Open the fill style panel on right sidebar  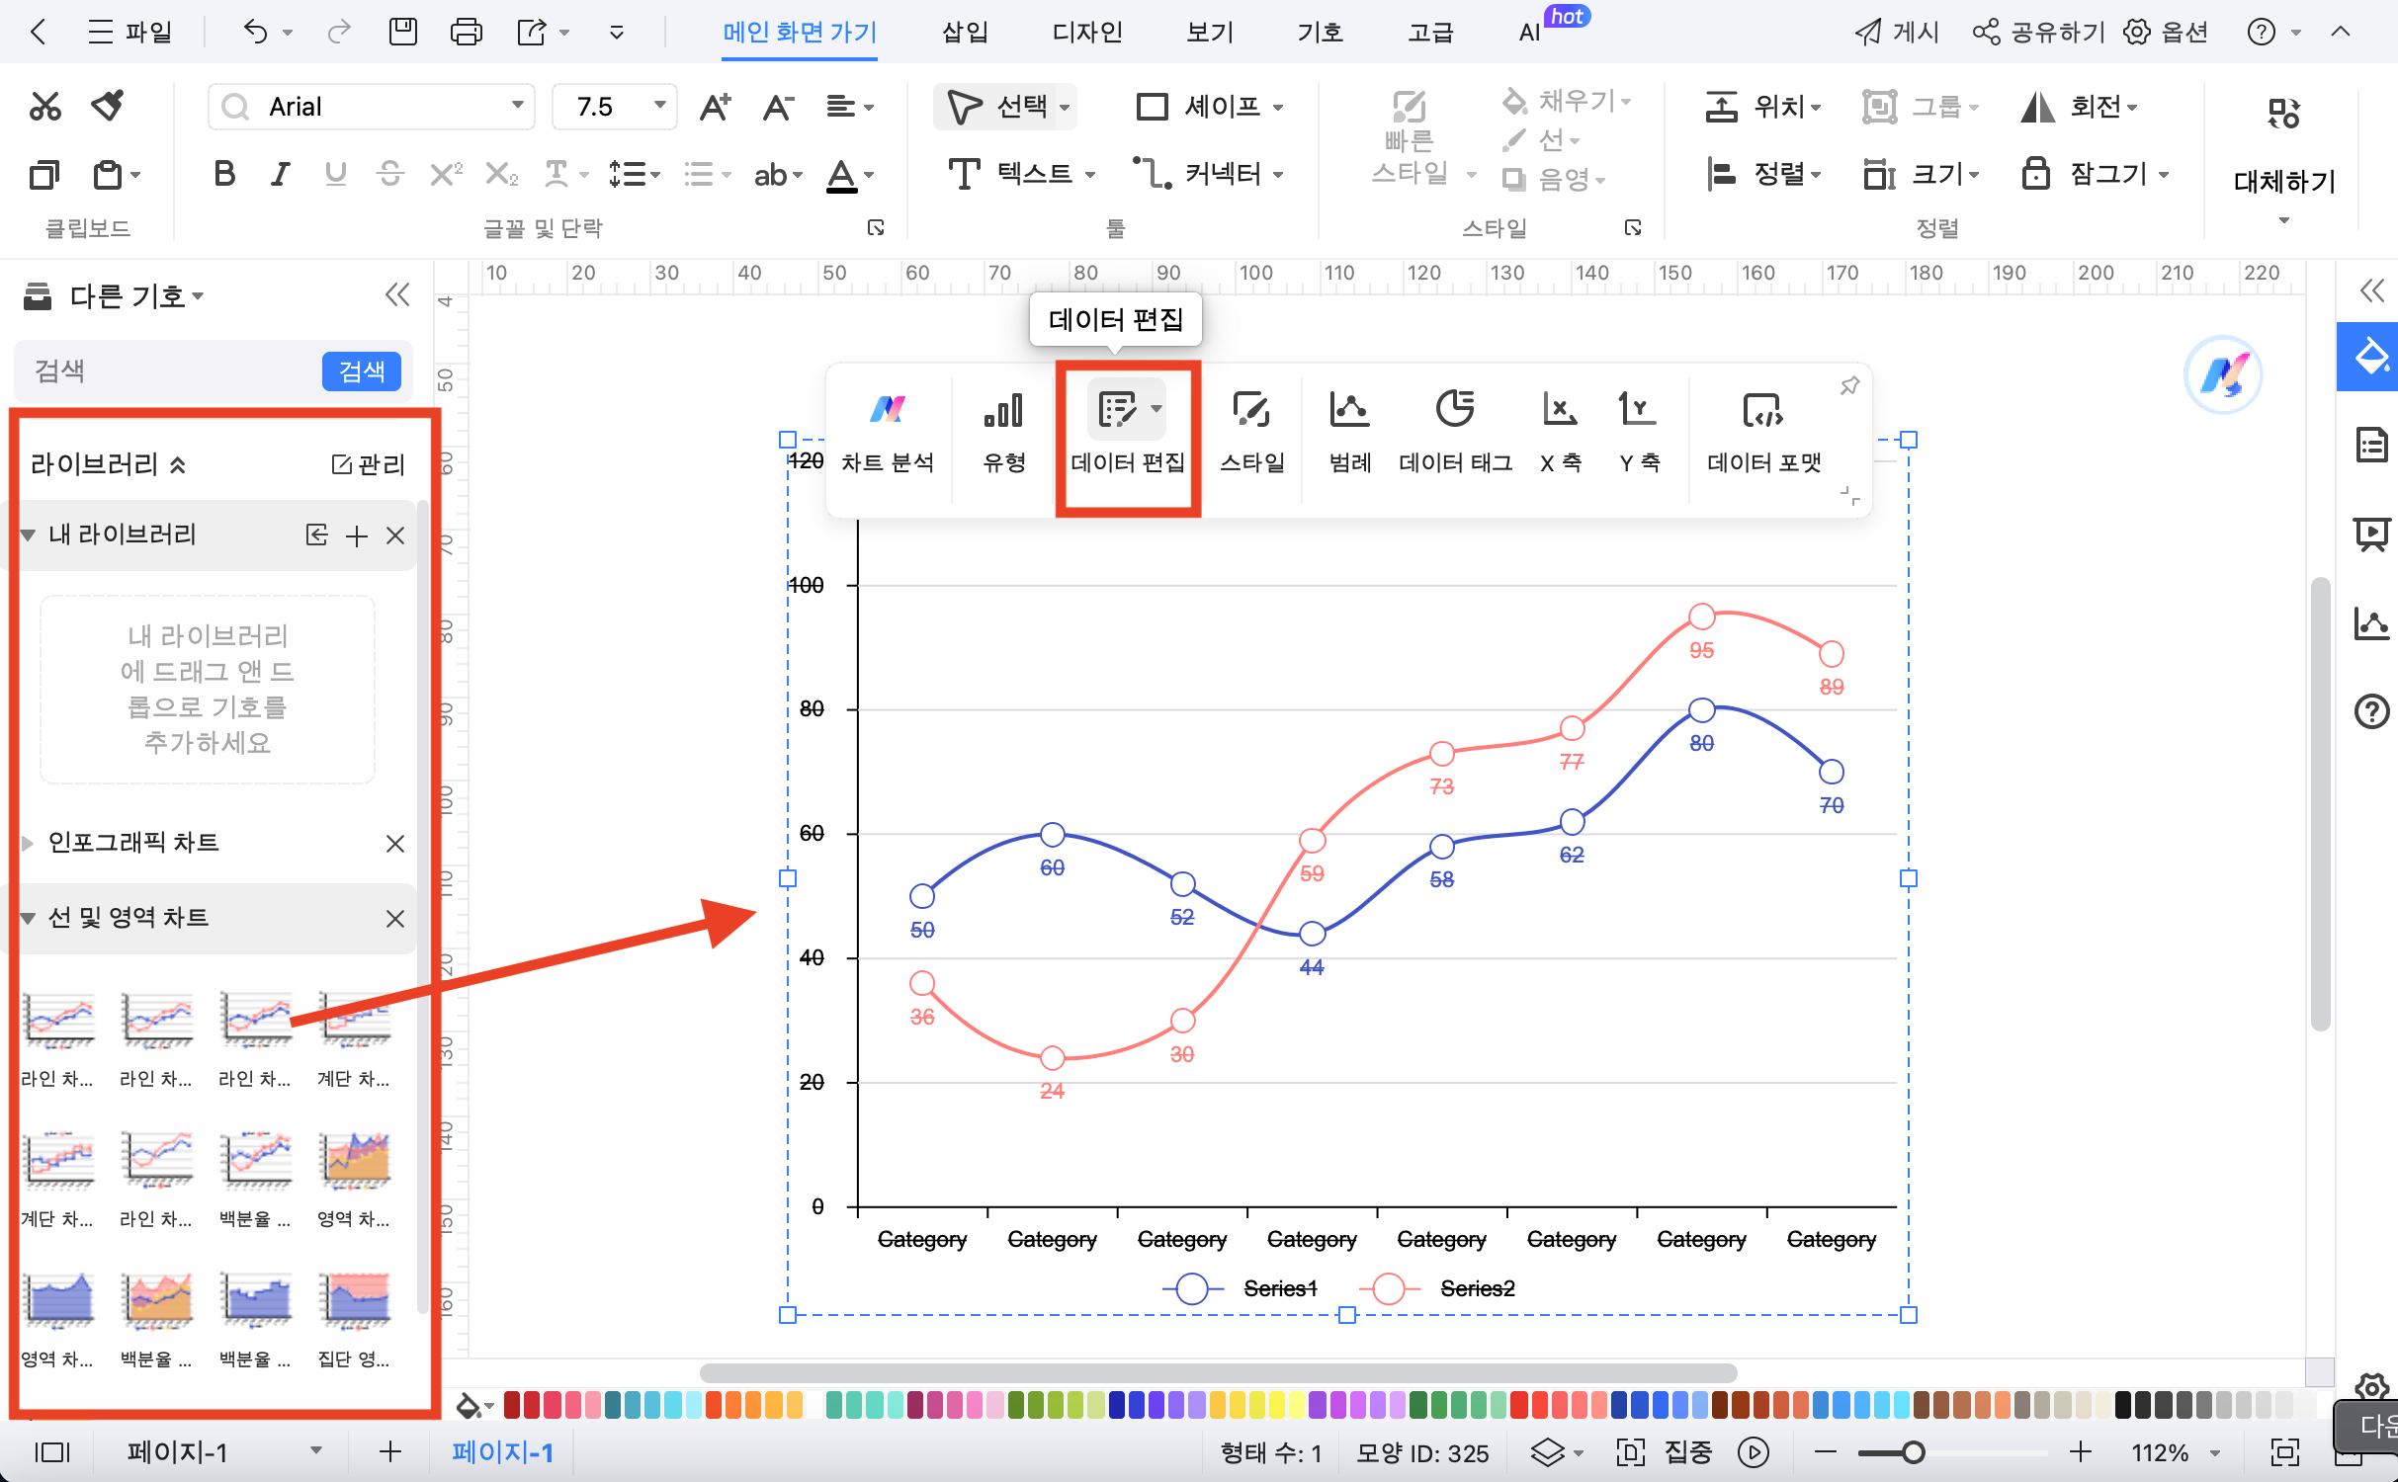point(2371,356)
